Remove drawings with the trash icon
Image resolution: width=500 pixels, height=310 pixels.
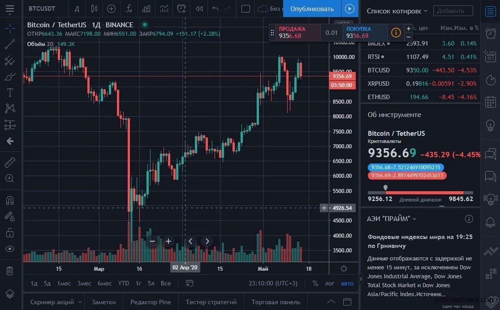pyautogui.click(x=10, y=271)
